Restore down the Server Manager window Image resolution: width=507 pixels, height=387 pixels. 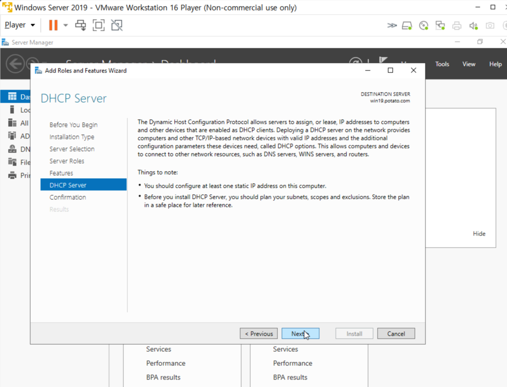[480, 42]
